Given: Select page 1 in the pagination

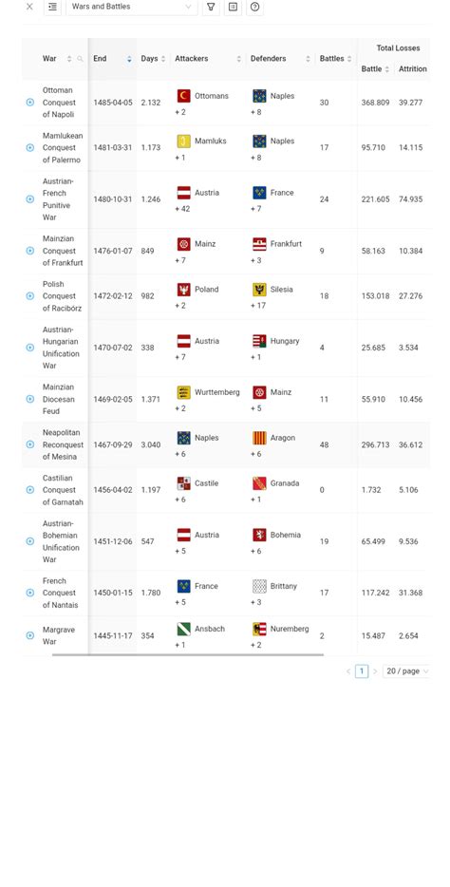Looking at the screenshot, I should coord(362,671).
